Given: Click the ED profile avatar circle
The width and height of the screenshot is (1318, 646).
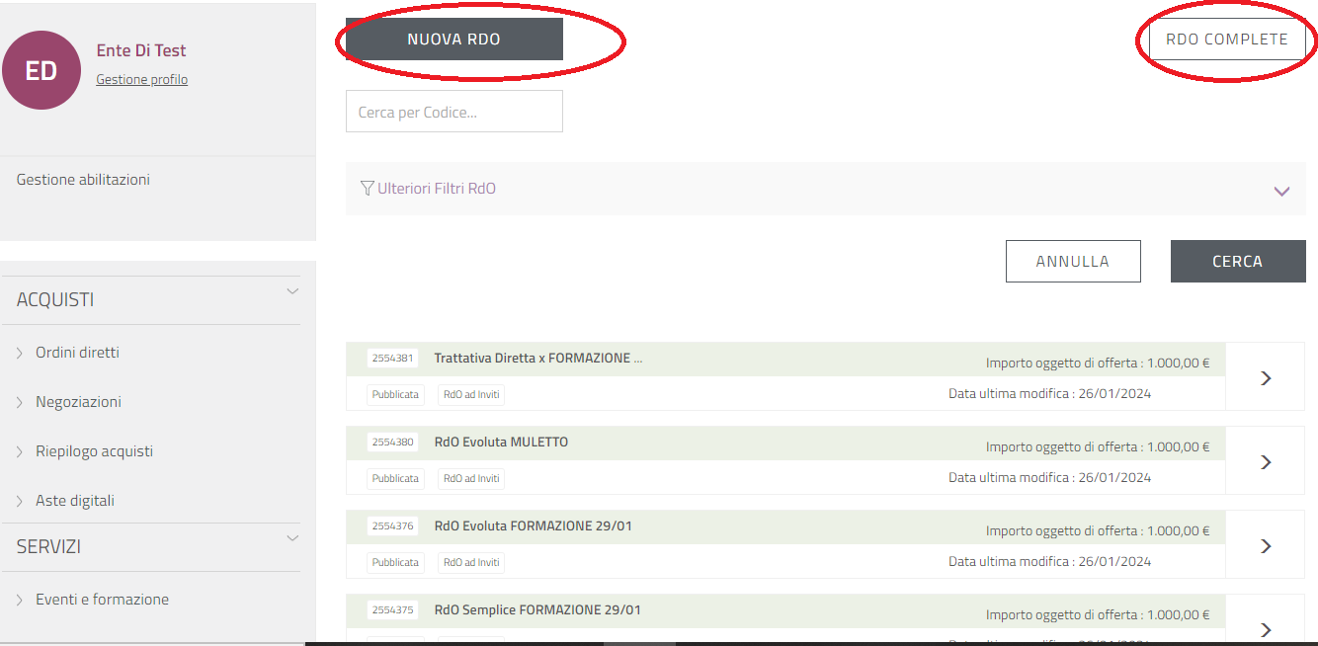Looking at the screenshot, I should point(41,70).
